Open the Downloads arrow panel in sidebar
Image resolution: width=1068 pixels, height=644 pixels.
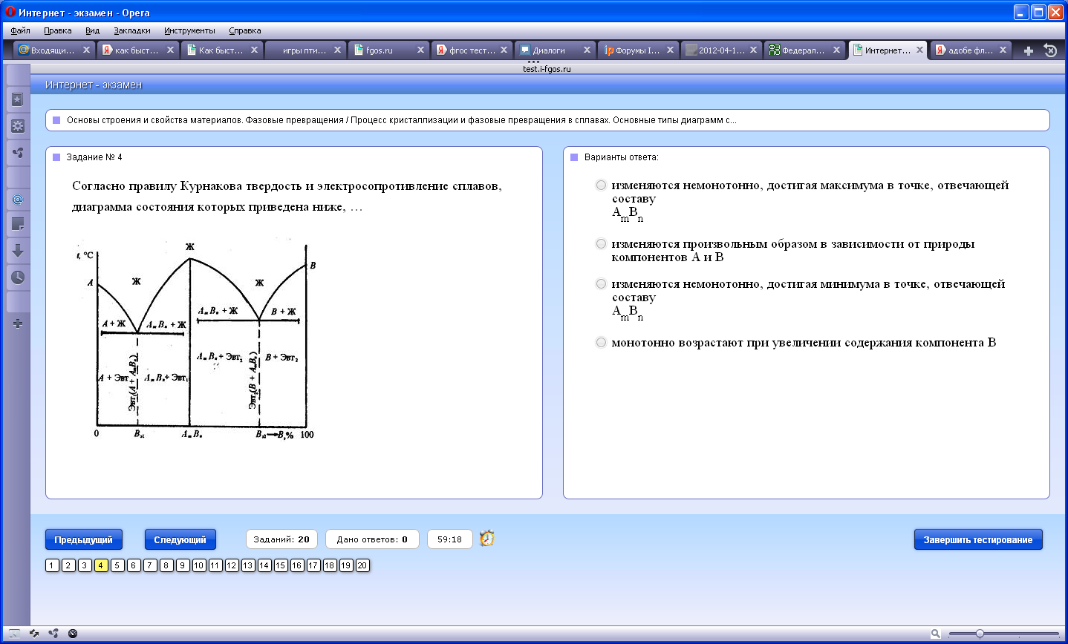(18, 251)
